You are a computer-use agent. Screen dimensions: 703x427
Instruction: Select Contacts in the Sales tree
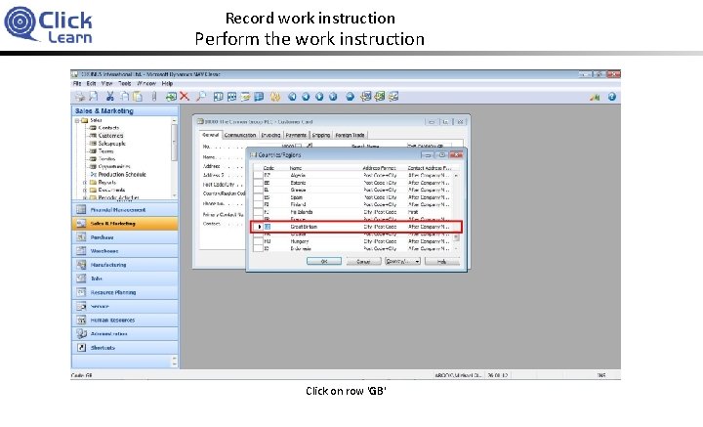click(108, 128)
